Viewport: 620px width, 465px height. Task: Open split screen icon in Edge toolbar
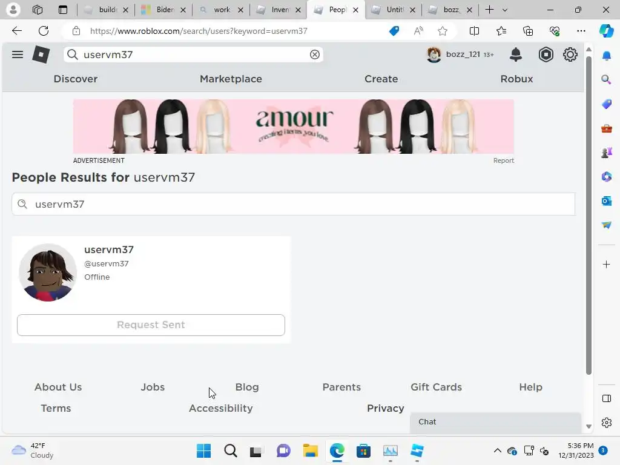474,31
